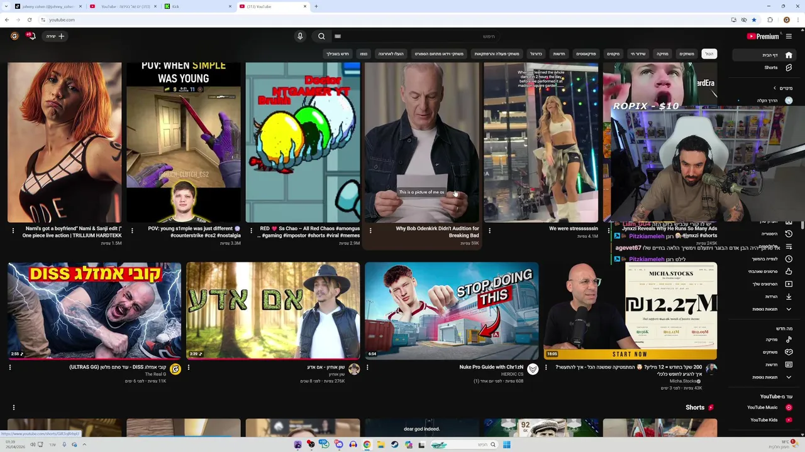805x452 pixels.
Task: Select the 'משחקים' filter chip
Action: click(x=687, y=54)
